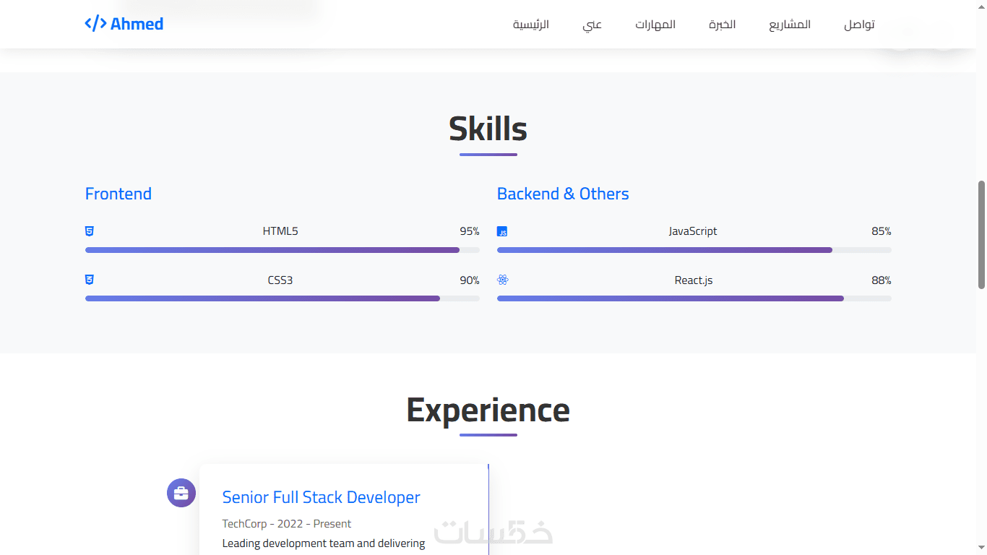This screenshot has height=555, width=987.
Task: Click the CSS3 90% progress bar
Action: 282,298
